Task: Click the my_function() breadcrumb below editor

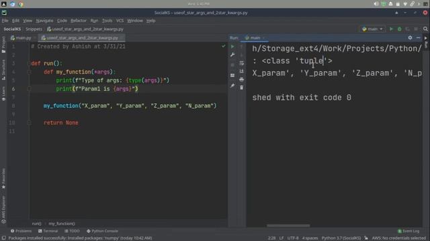Action: [62, 224]
